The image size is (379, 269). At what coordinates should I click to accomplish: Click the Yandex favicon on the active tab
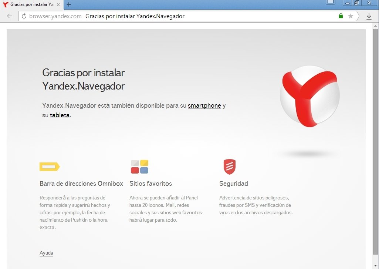tap(5, 5)
